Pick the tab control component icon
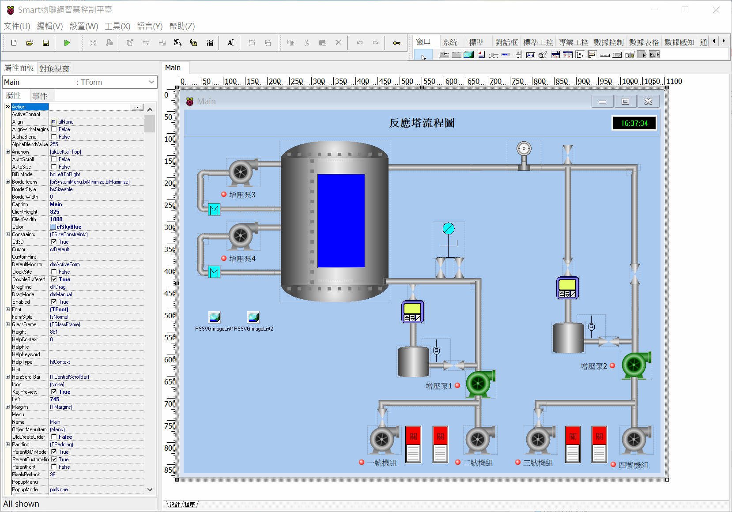732x512 pixels. point(444,55)
